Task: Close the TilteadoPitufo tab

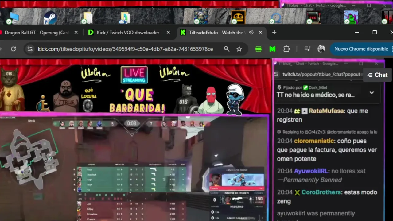Action: [260, 32]
